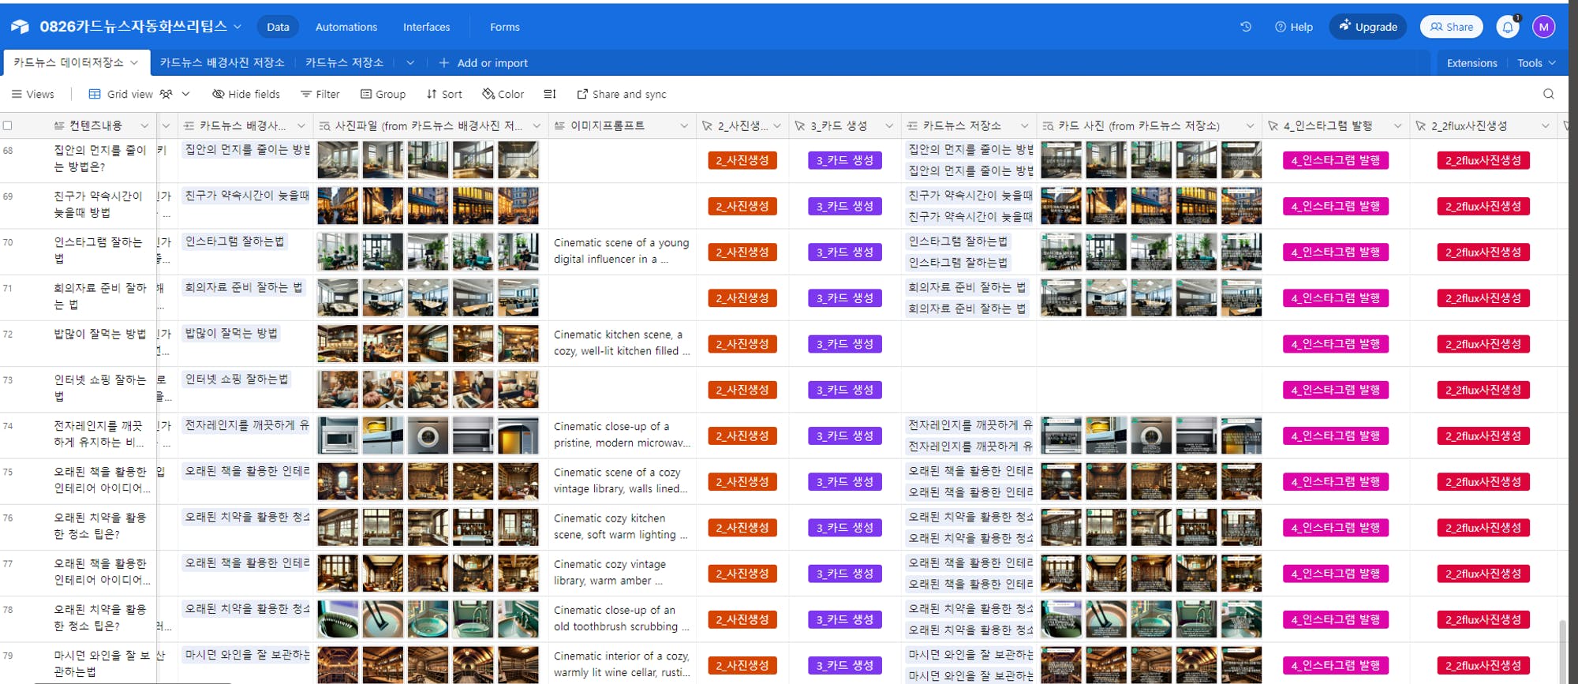Open the Filter options
This screenshot has height=684, width=1578.
click(320, 94)
